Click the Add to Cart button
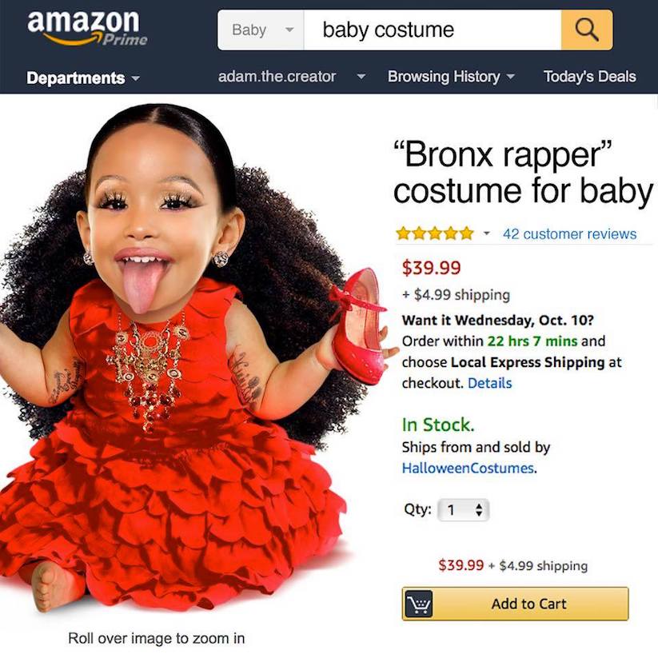Screen dimensions: 658x658 515,604
